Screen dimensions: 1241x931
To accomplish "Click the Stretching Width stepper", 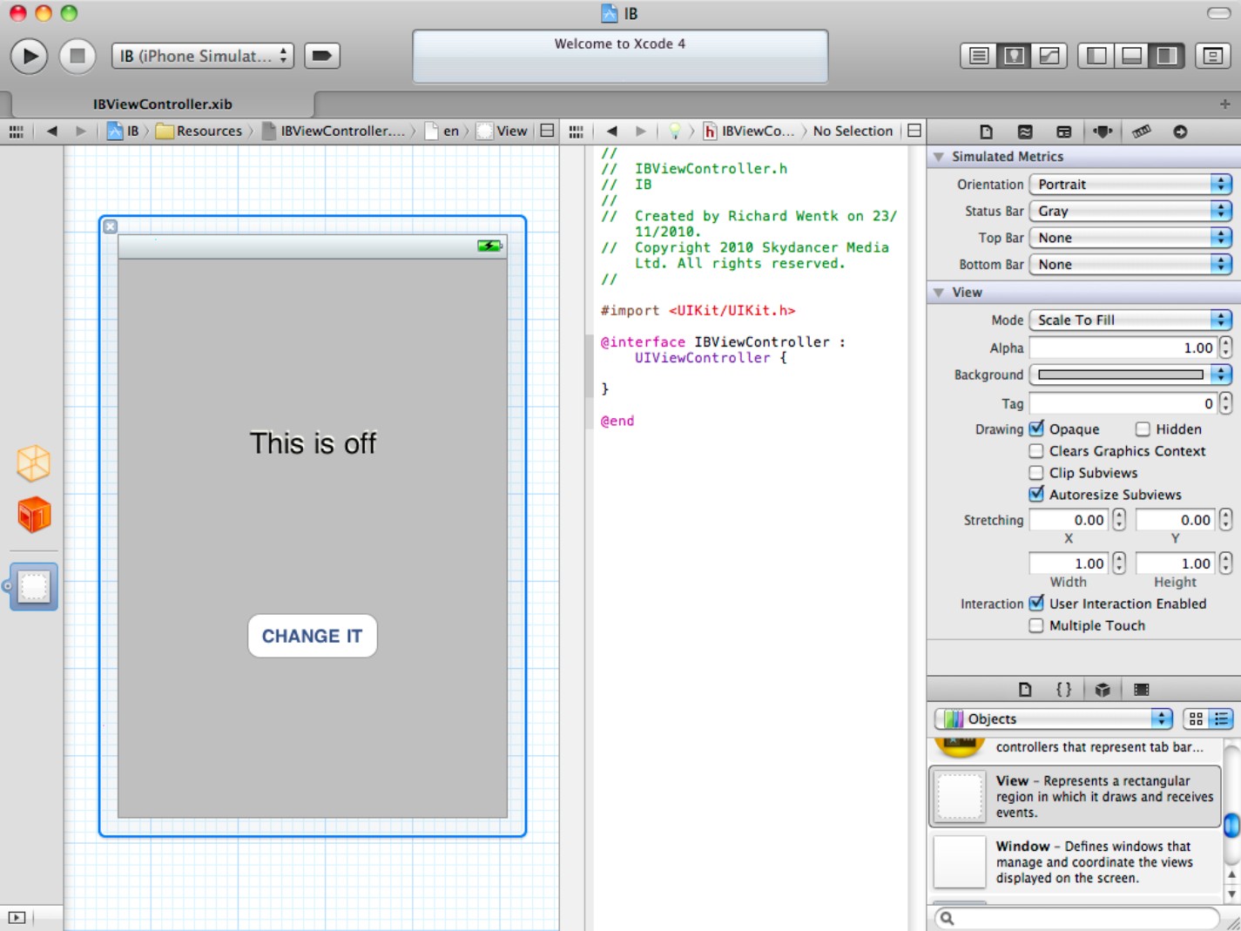I will tap(1119, 563).
